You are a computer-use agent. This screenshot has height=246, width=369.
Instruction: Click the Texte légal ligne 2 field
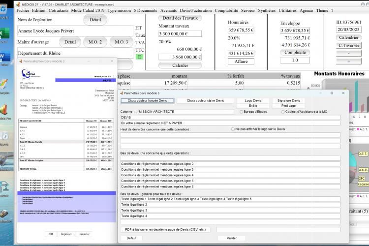[230, 205]
